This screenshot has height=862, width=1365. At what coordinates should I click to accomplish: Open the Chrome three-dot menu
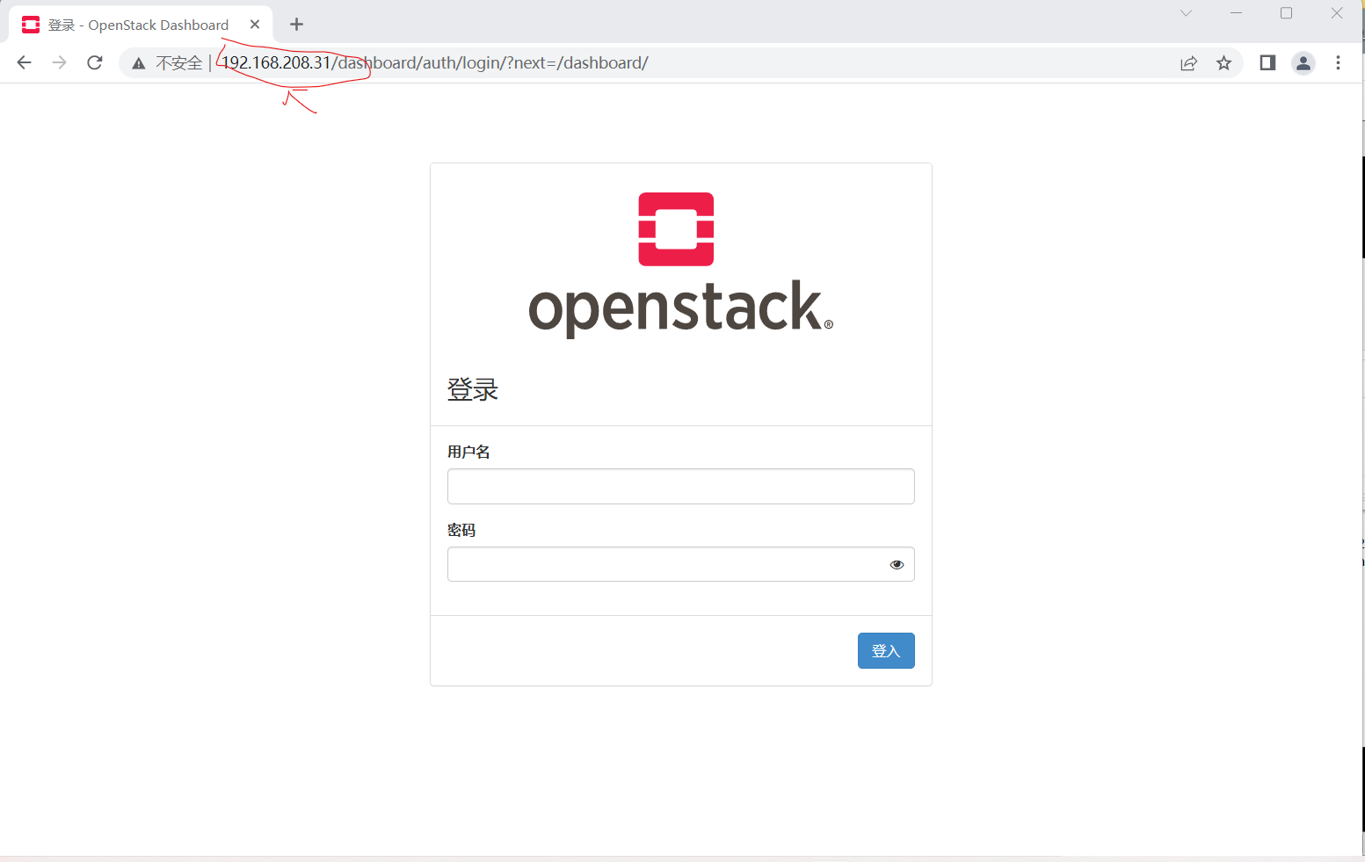pyautogui.click(x=1338, y=62)
